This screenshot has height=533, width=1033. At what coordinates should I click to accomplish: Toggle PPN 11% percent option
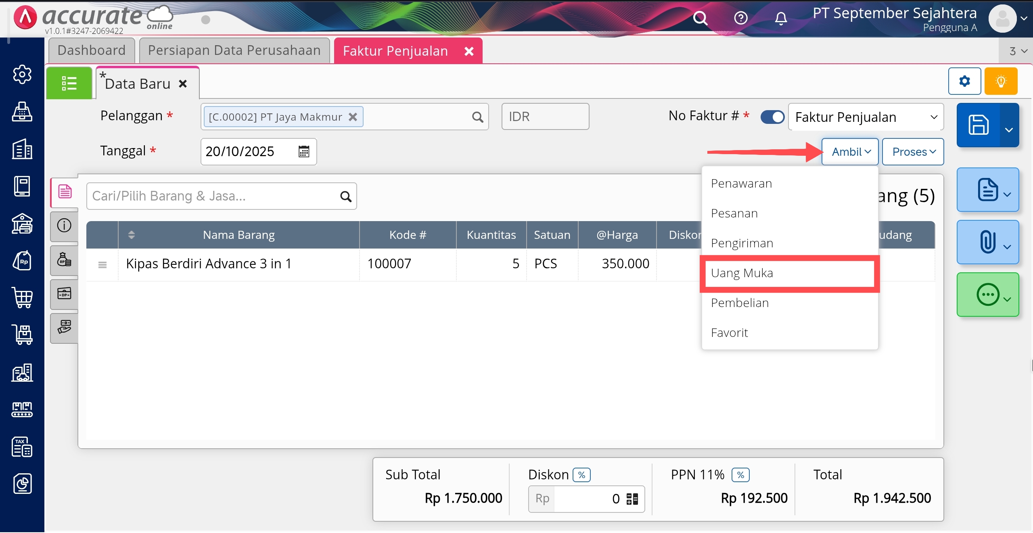pos(740,475)
